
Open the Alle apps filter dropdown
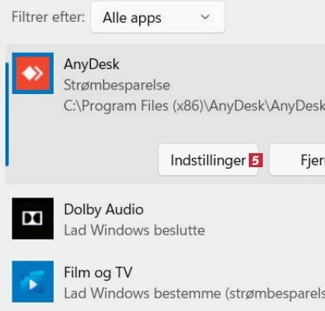(158, 17)
